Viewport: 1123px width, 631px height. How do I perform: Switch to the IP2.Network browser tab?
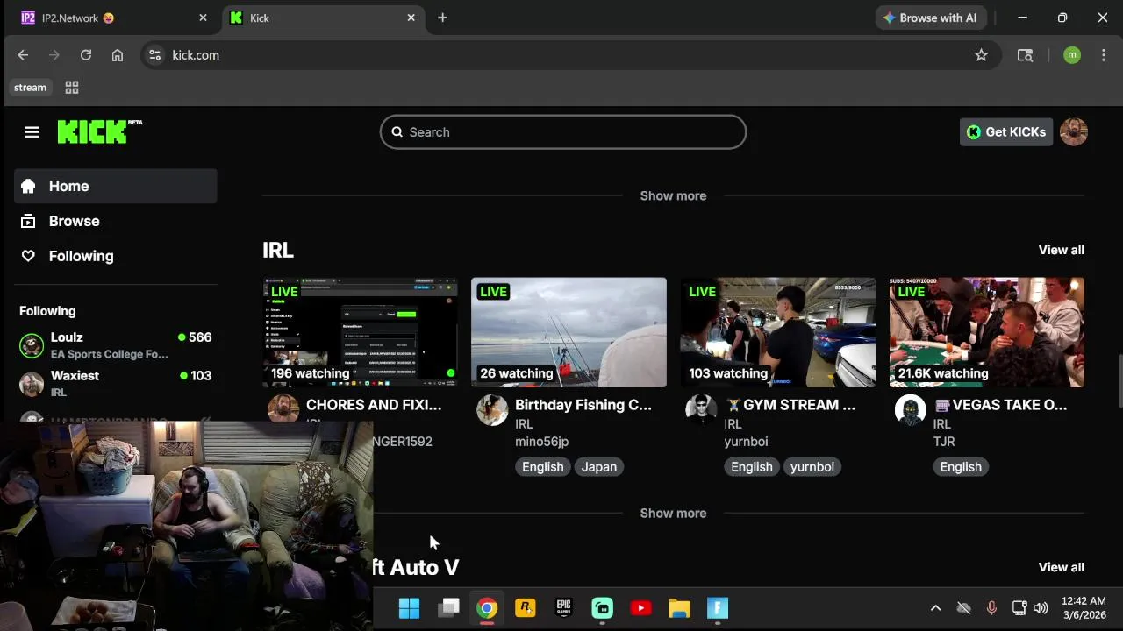(114, 18)
